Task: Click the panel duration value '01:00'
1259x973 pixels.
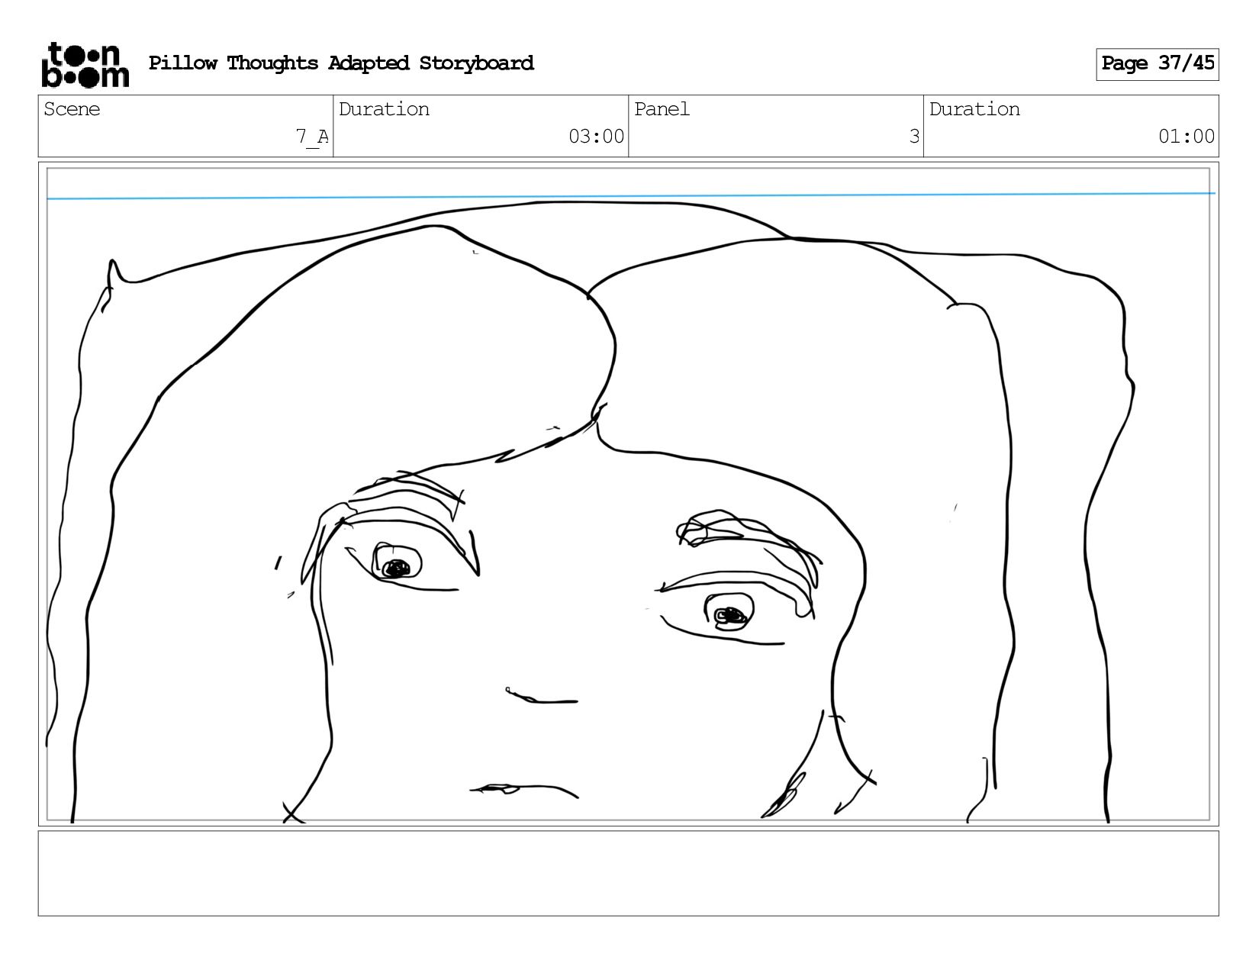Action: (x=1187, y=137)
